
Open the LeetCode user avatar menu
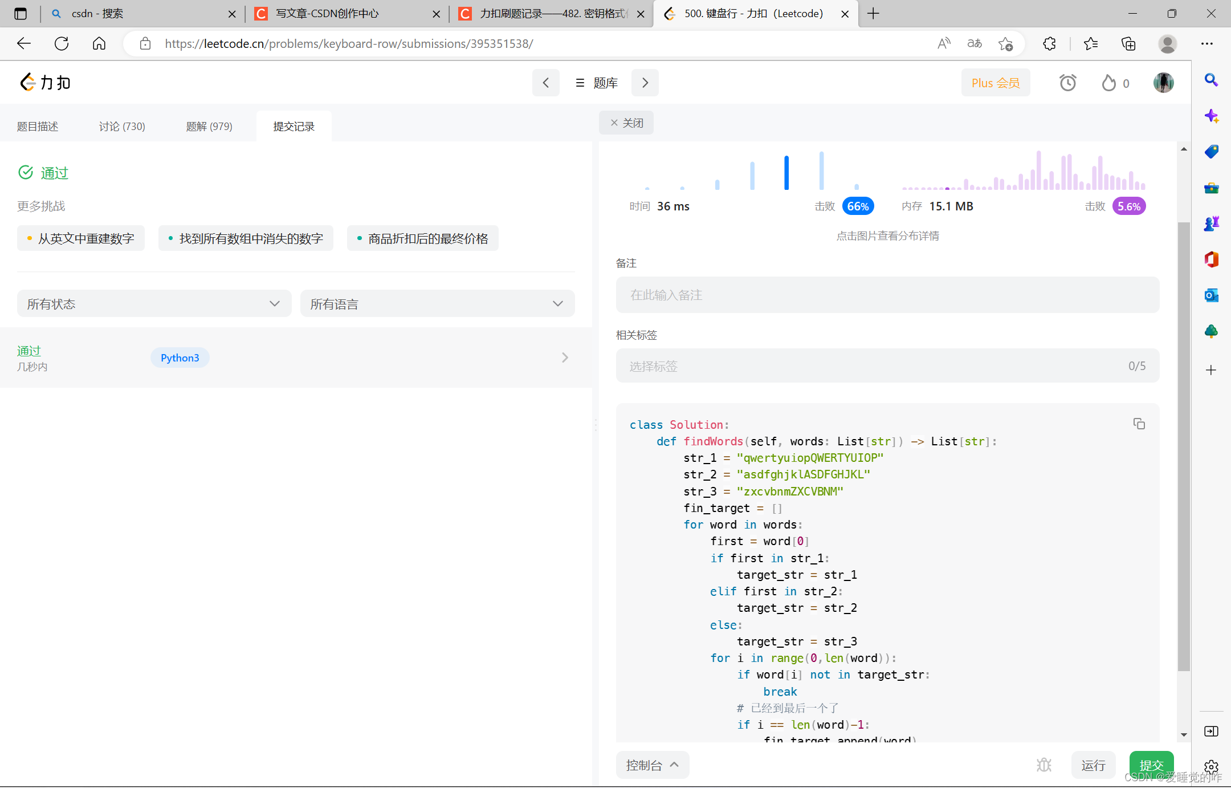[x=1163, y=83]
